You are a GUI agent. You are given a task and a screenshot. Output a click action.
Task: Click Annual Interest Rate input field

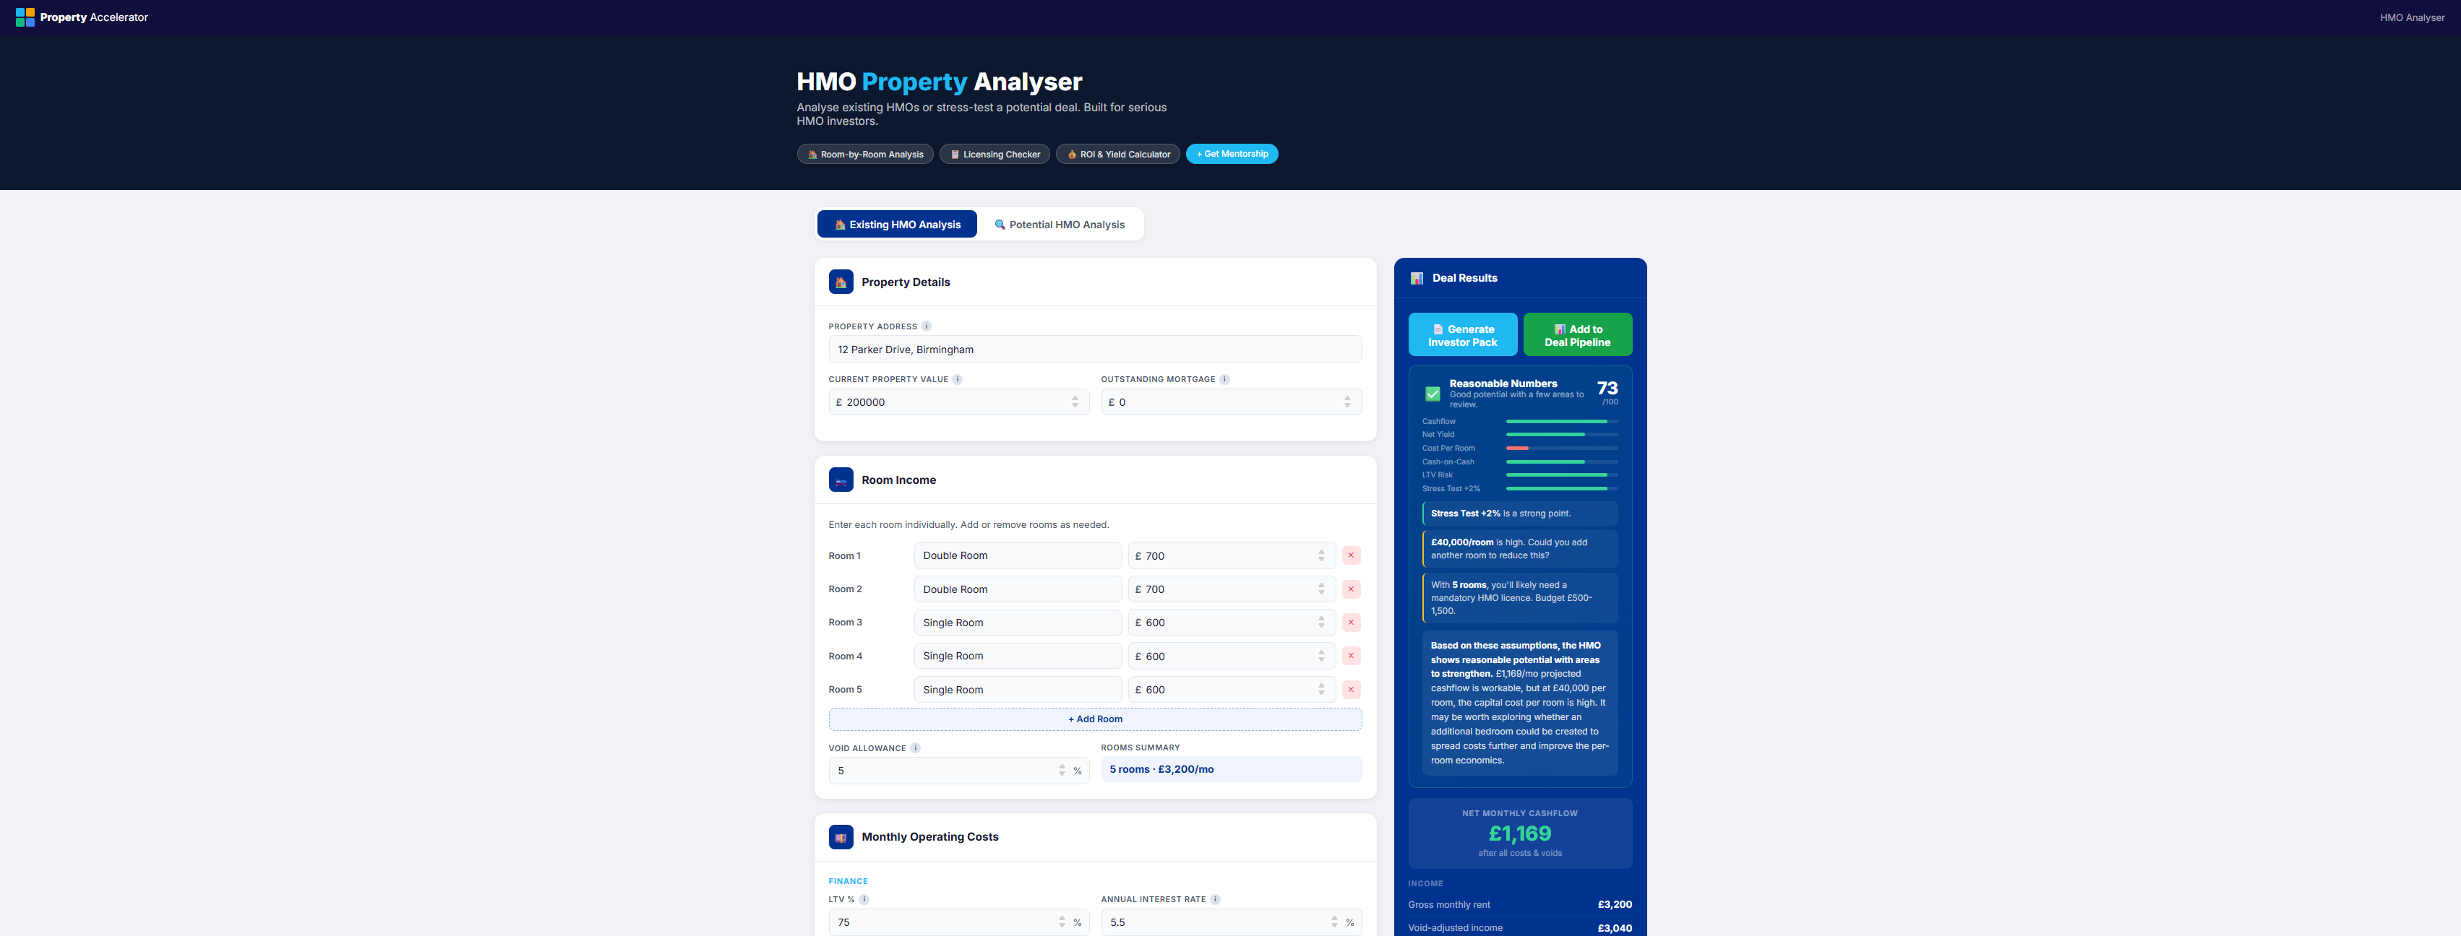[1230, 922]
